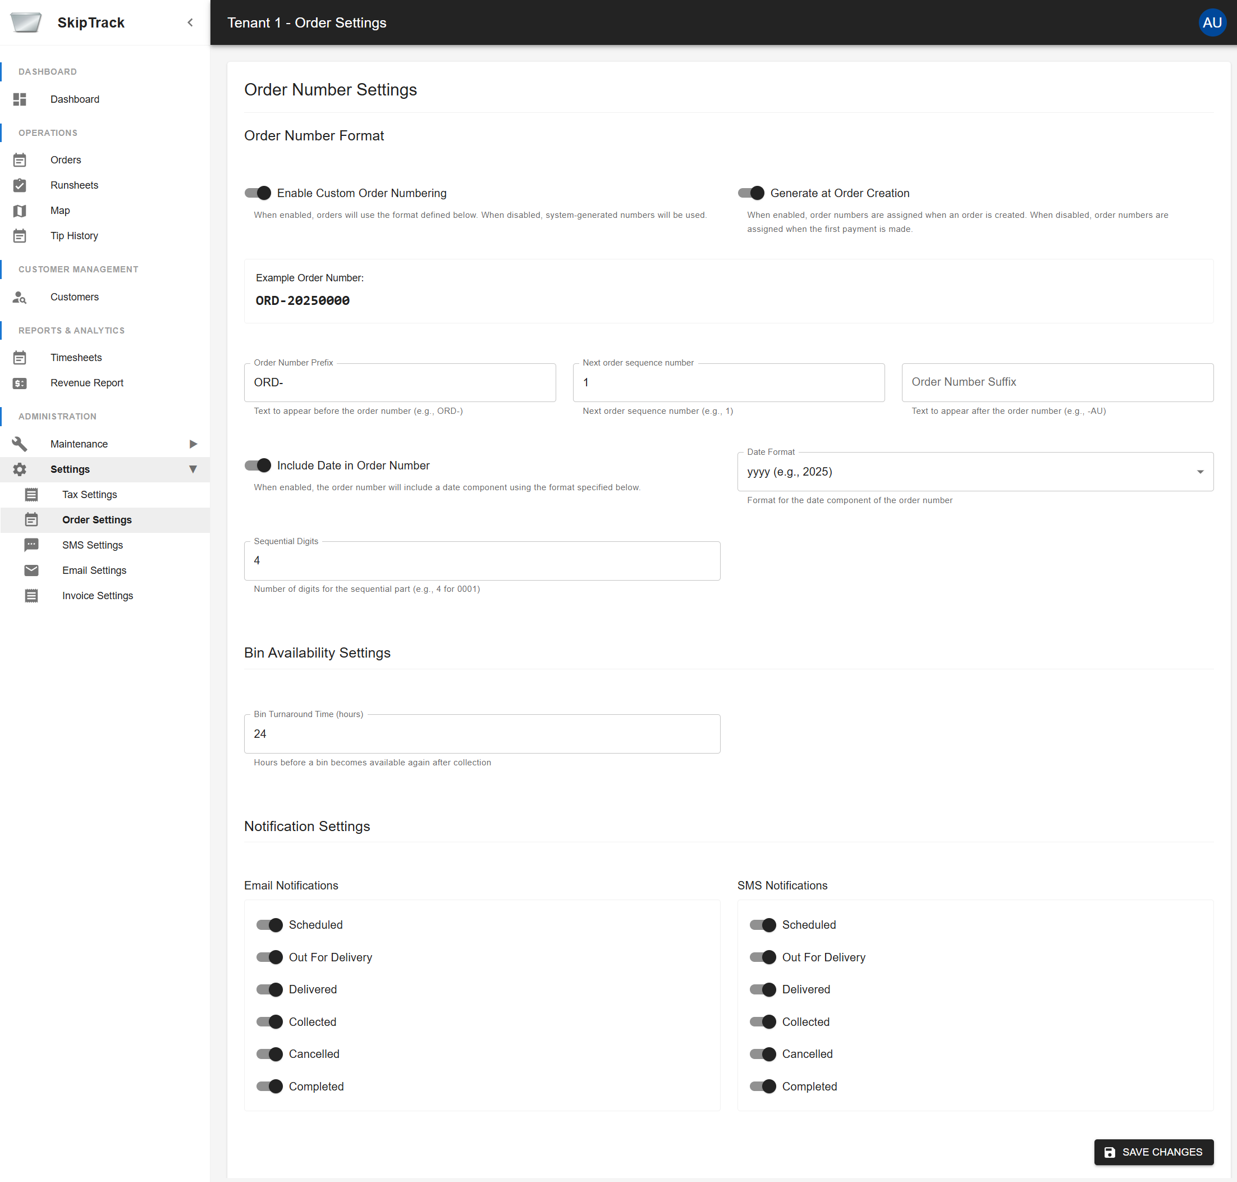
Task: Open the Map icon in Operations
Action: pos(20,211)
